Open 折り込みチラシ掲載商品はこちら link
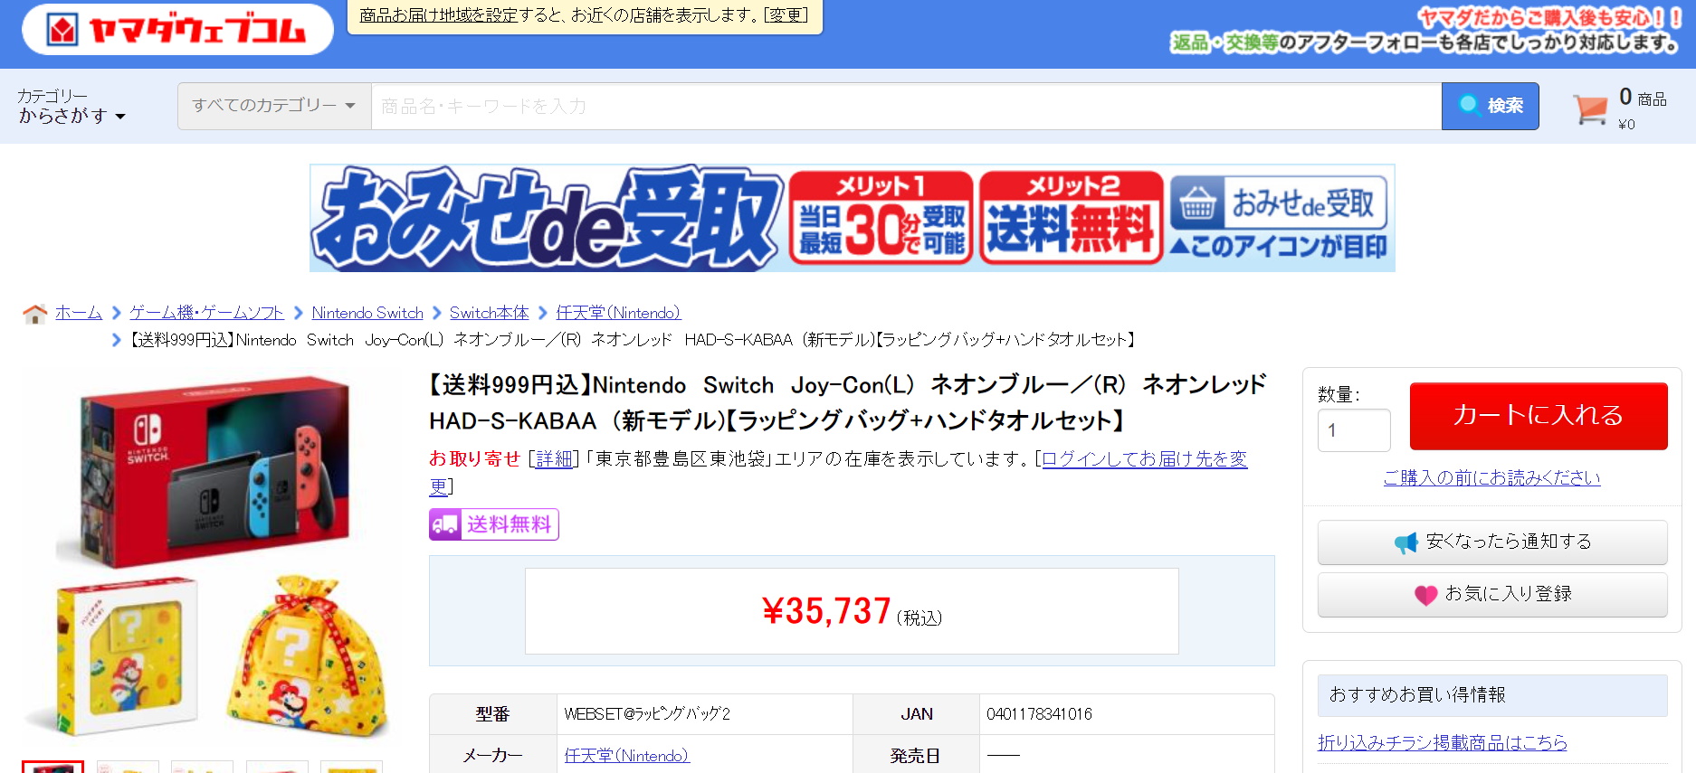This screenshot has width=1696, height=773. tap(1443, 742)
